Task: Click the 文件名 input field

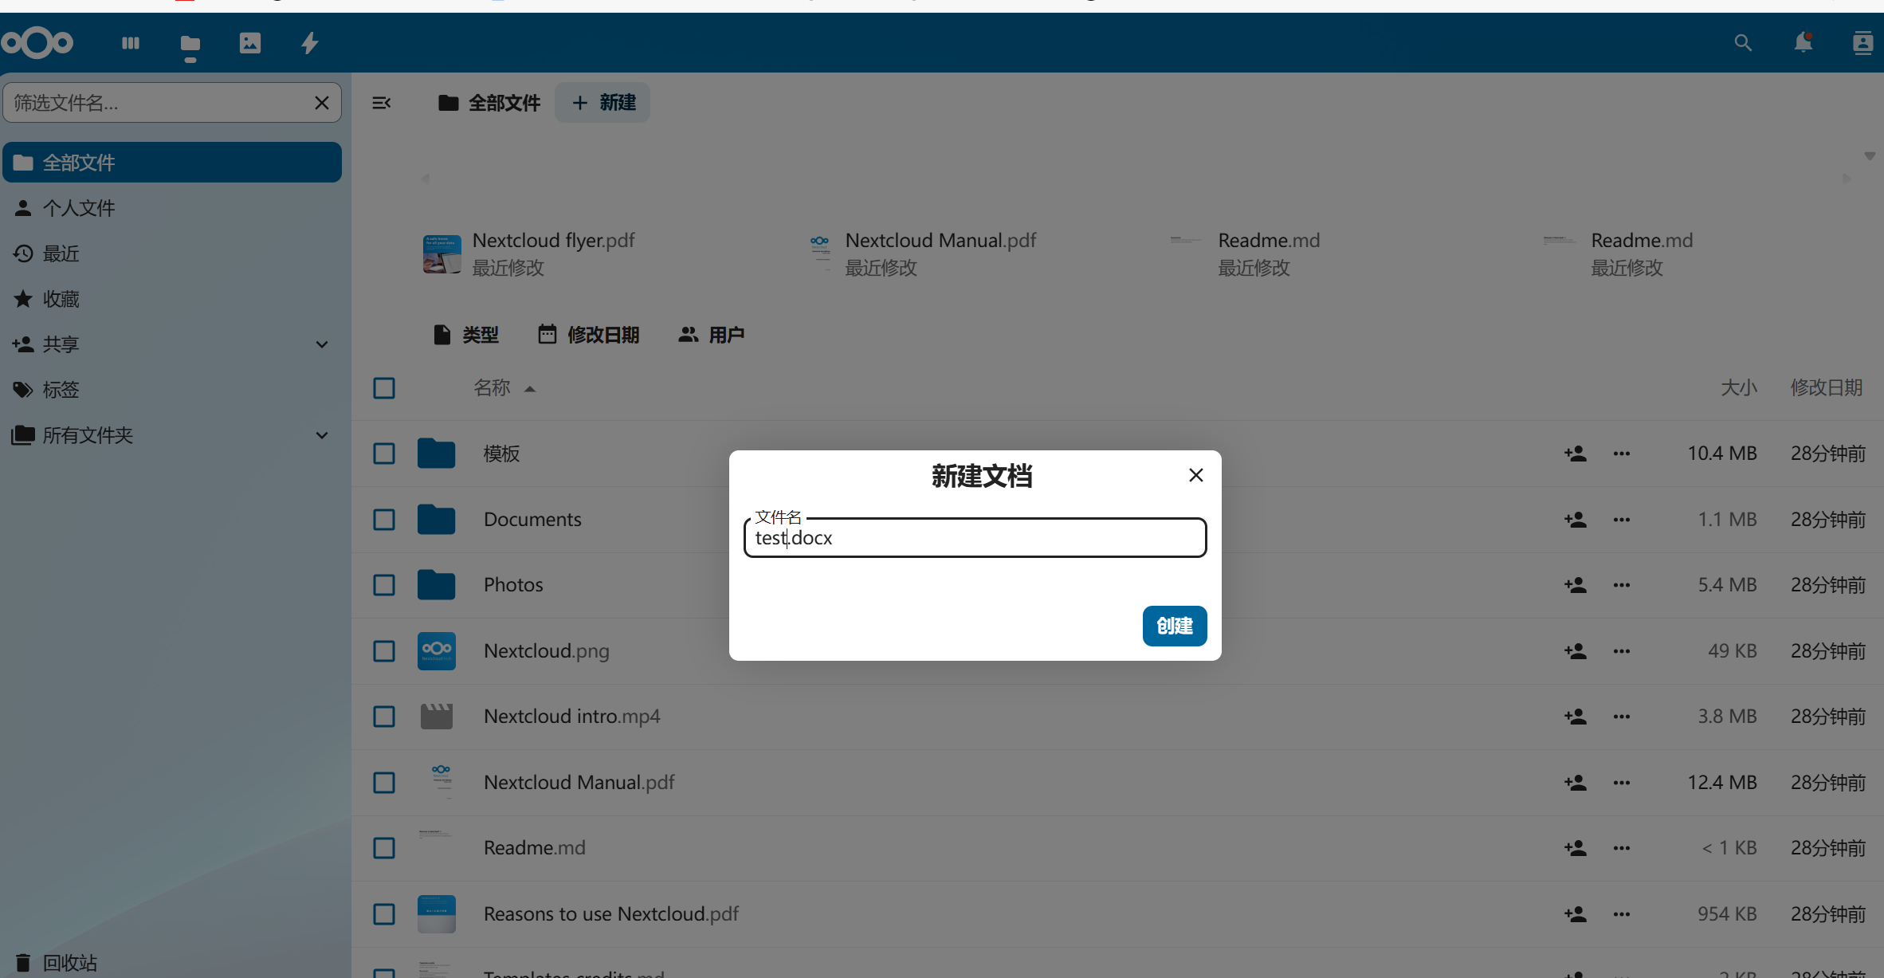Action: point(974,538)
